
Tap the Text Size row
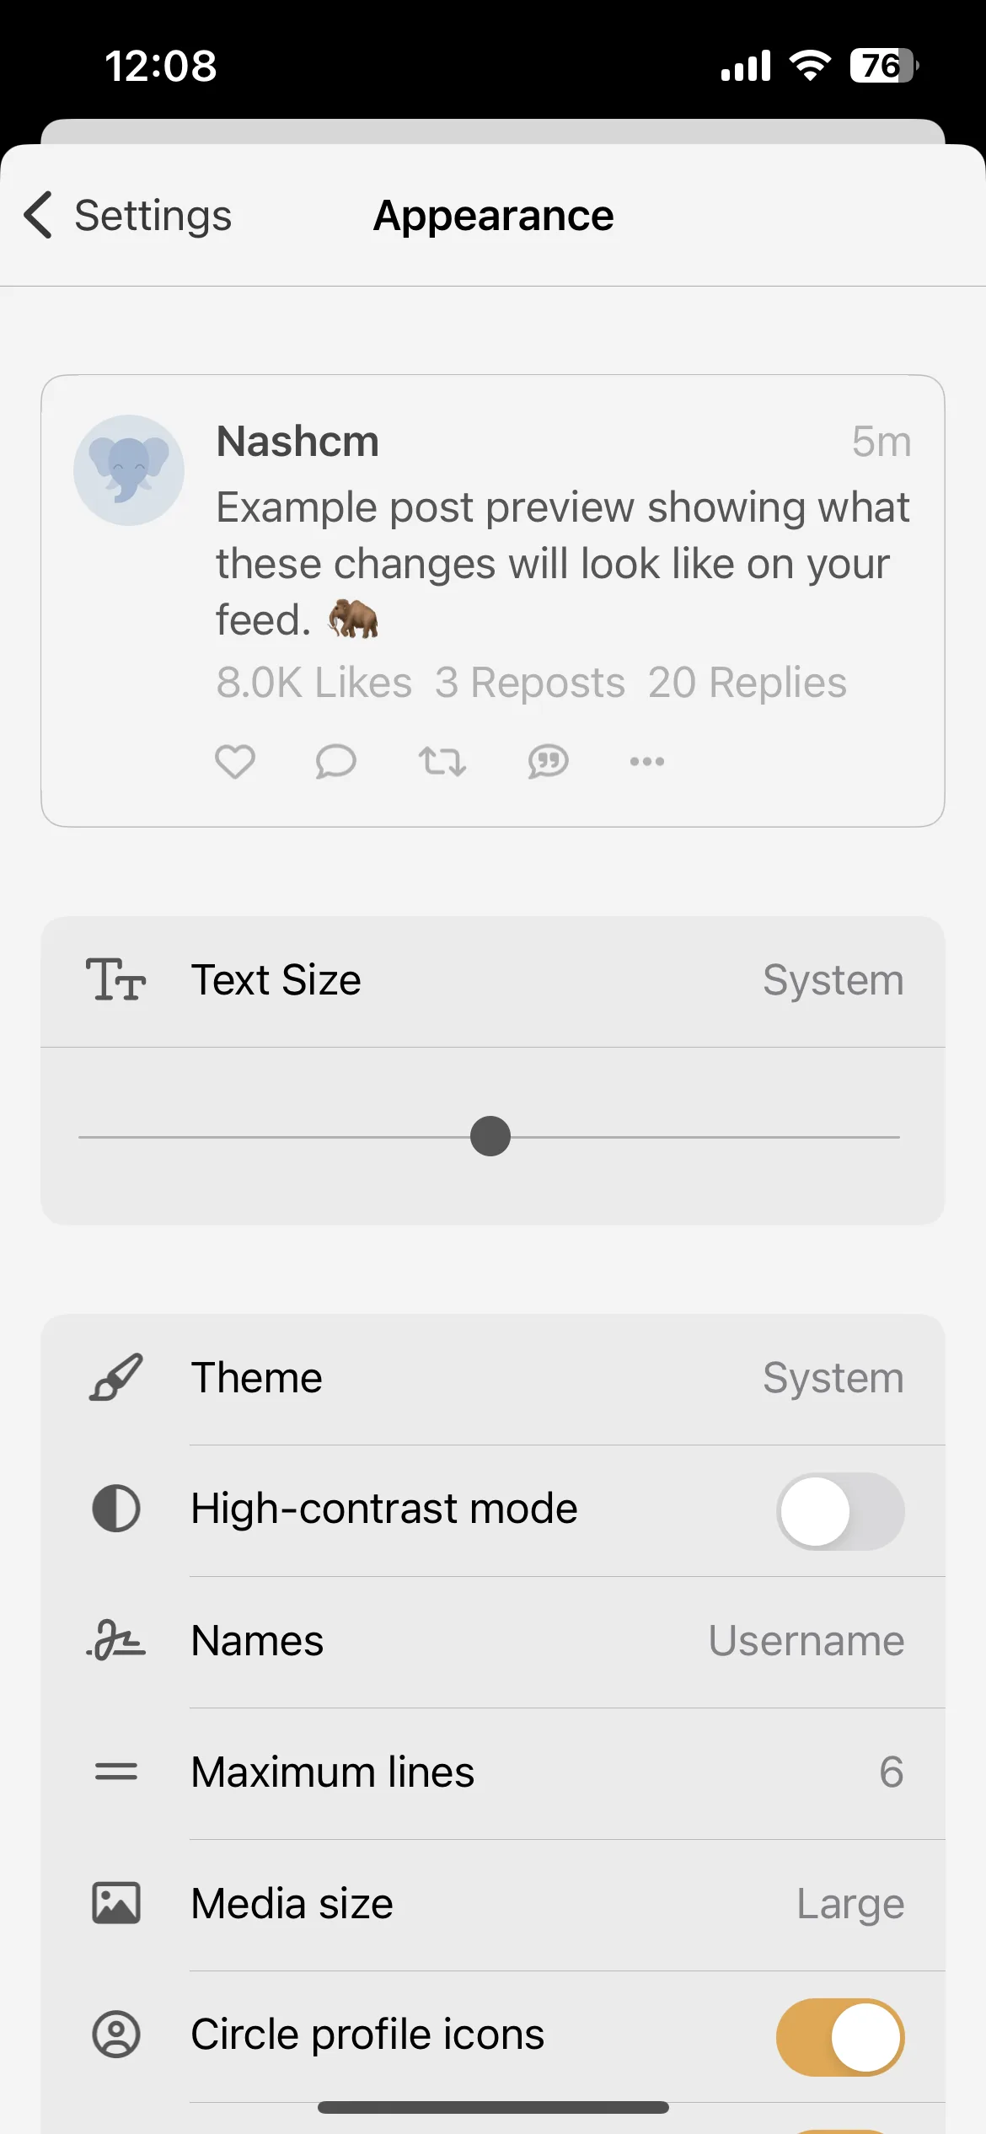(x=493, y=981)
